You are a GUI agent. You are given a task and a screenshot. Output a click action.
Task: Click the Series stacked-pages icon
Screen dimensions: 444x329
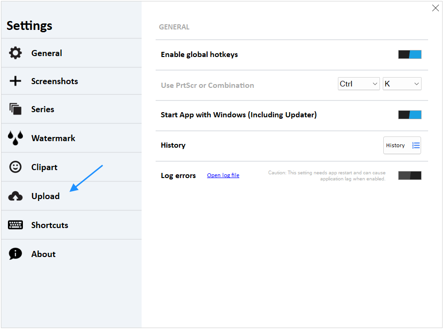click(x=15, y=109)
